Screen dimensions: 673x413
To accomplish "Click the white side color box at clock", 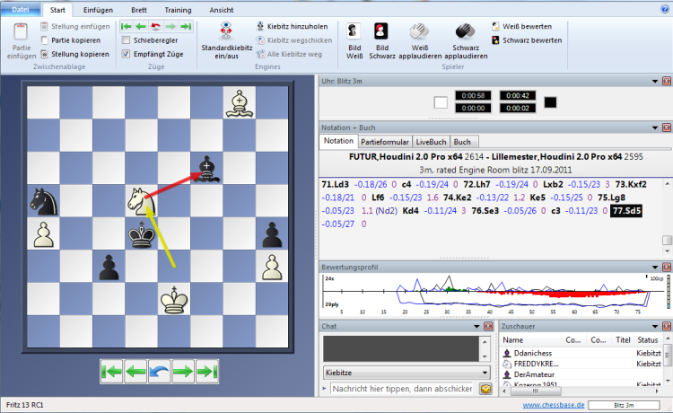I will coord(441,102).
